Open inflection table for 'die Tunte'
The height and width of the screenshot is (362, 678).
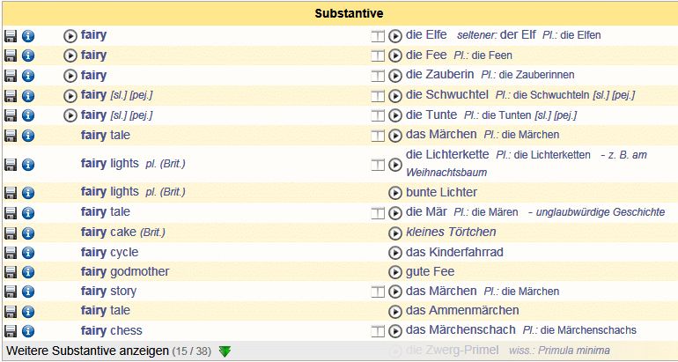click(x=379, y=115)
